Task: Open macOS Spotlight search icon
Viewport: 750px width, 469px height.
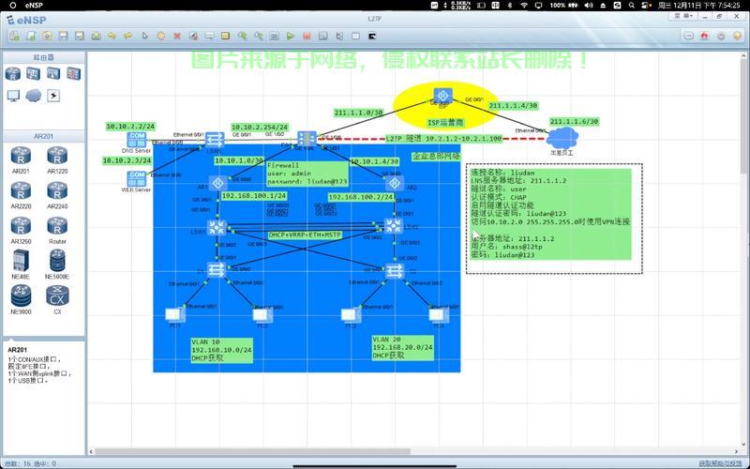Action: coord(631,6)
